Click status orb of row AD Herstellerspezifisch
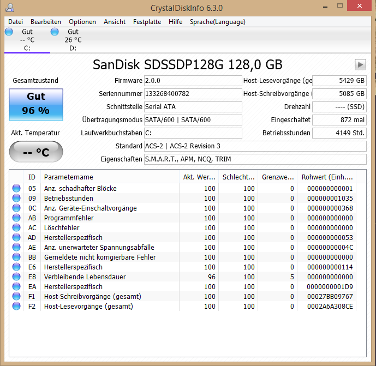This screenshot has width=376, height=366. (x=16, y=237)
